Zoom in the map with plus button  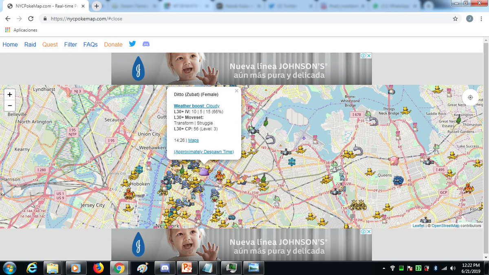click(10, 95)
